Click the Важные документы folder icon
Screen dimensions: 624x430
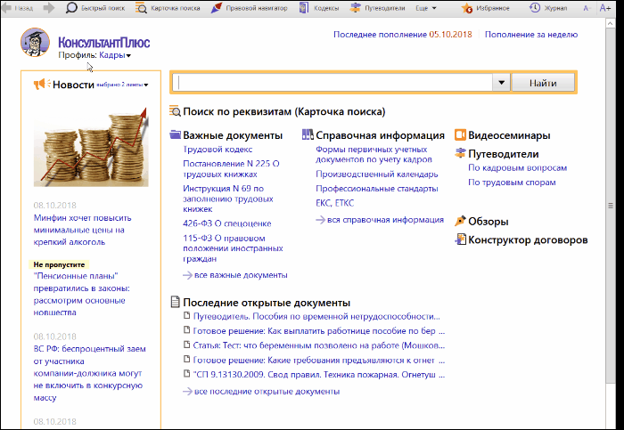click(175, 134)
